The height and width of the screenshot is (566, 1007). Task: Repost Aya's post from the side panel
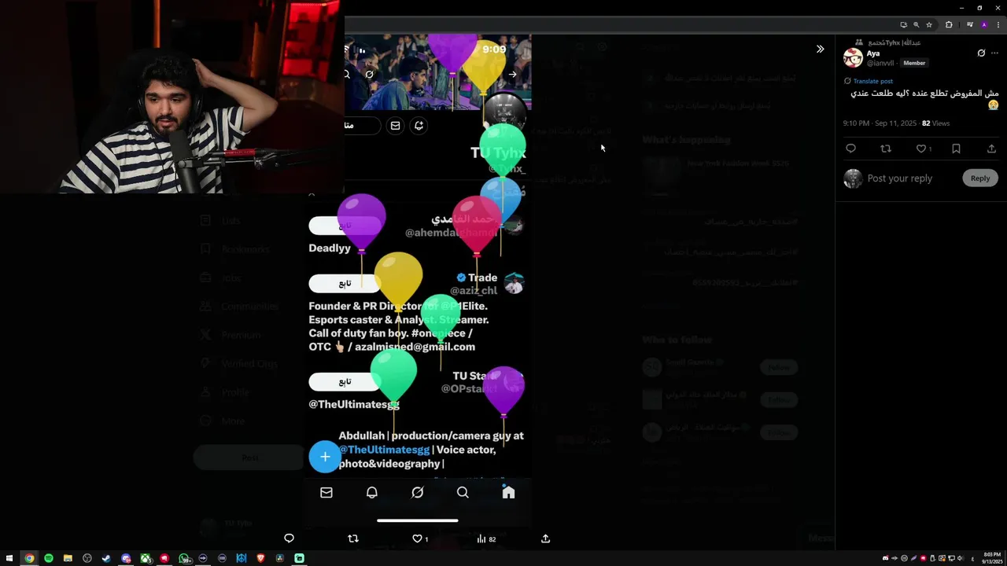coord(886,149)
